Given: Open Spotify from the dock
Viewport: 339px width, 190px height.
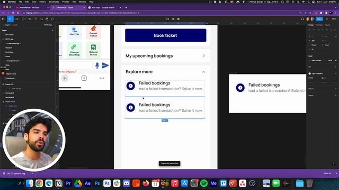Looking at the screenshot, I should coord(203,183).
